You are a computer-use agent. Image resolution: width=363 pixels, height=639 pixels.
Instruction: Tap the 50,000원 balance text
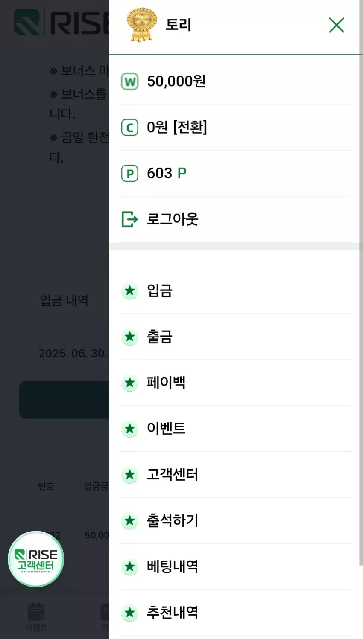[176, 81]
